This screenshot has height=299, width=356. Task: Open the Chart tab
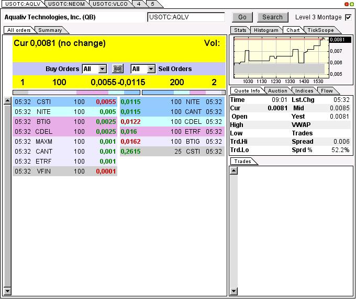[293, 30]
